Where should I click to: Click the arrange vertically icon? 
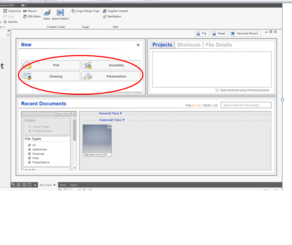(29, 185)
